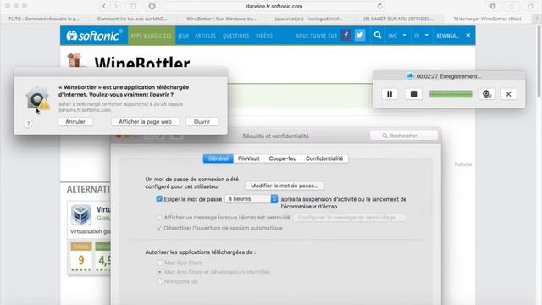Click the Gatekeeper warning icon in dialog
The image size is (542, 305).
click(x=37, y=98)
